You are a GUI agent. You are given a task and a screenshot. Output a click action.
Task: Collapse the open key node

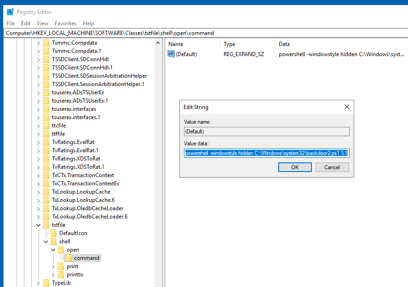[53, 250]
